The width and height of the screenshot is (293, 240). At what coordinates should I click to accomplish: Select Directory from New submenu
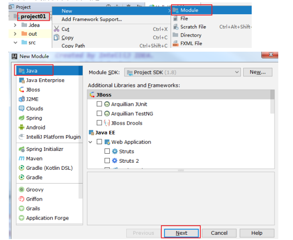click(211, 35)
